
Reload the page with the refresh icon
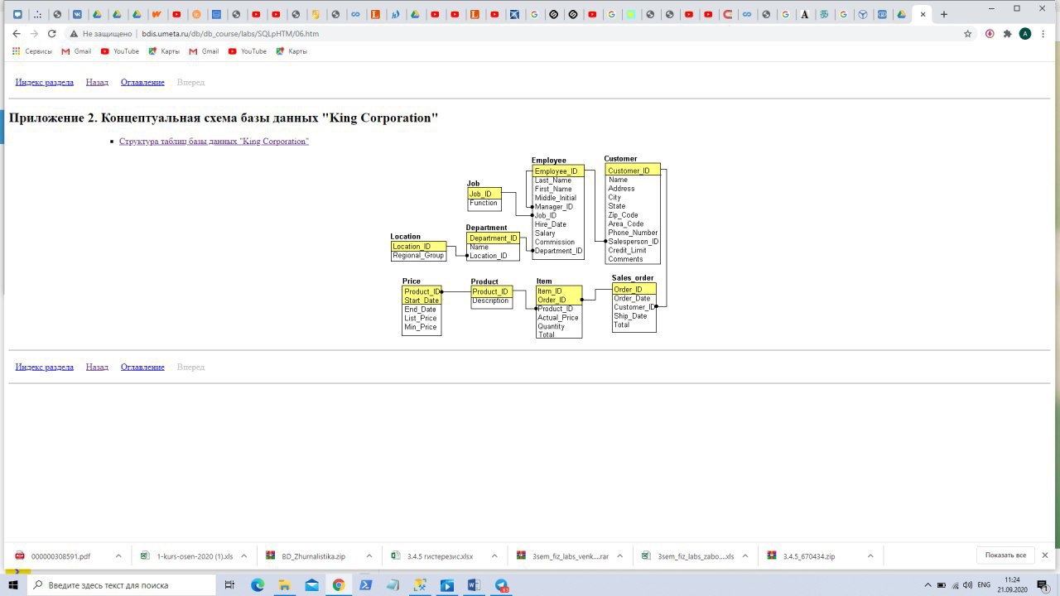coord(51,34)
